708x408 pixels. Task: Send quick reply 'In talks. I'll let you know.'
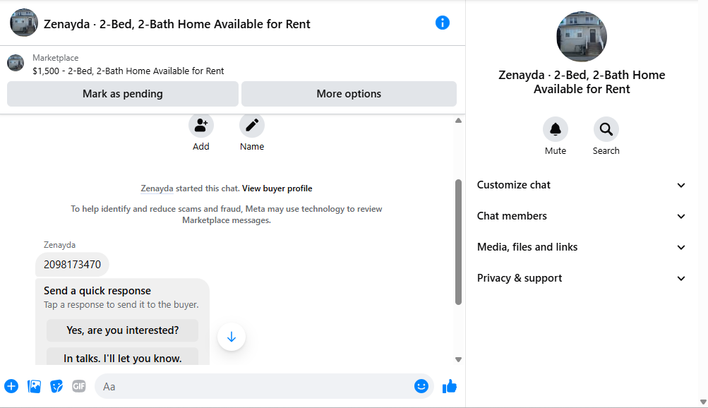point(122,357)
